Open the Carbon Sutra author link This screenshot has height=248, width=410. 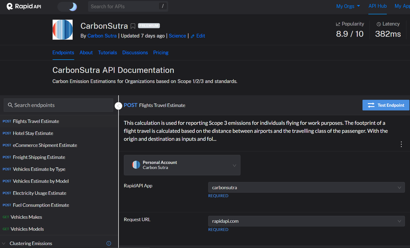pyautogui.click(x=102, y=36)
